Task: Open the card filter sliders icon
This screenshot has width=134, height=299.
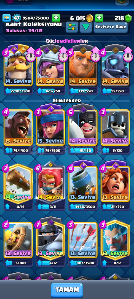Action: click(72, 27)
